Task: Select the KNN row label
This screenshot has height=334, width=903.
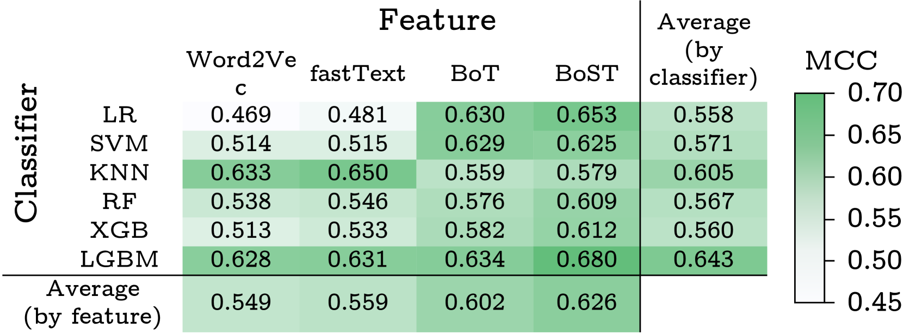Action: pyautogui.click(x=119, y=173)
